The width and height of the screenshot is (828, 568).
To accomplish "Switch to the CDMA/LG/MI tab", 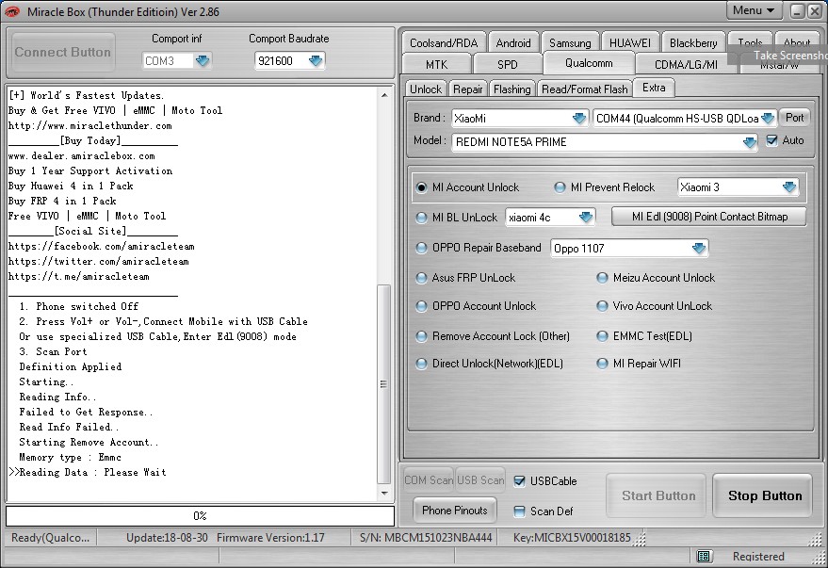I will tap(686, 64).
